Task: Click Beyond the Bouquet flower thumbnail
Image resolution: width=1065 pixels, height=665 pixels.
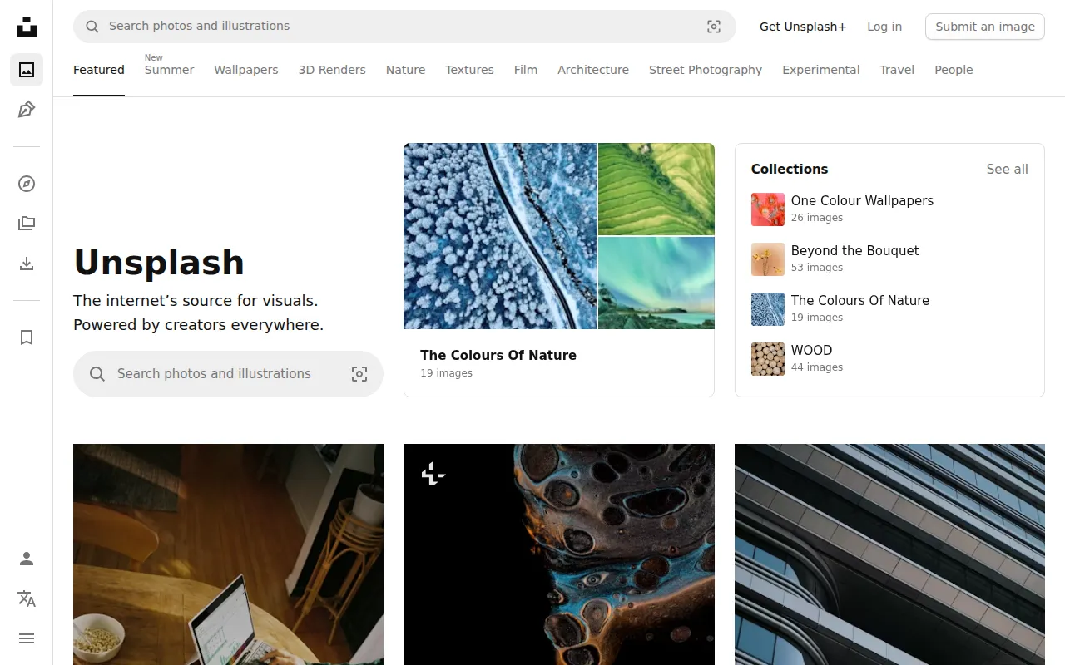Action: (768, 259)
